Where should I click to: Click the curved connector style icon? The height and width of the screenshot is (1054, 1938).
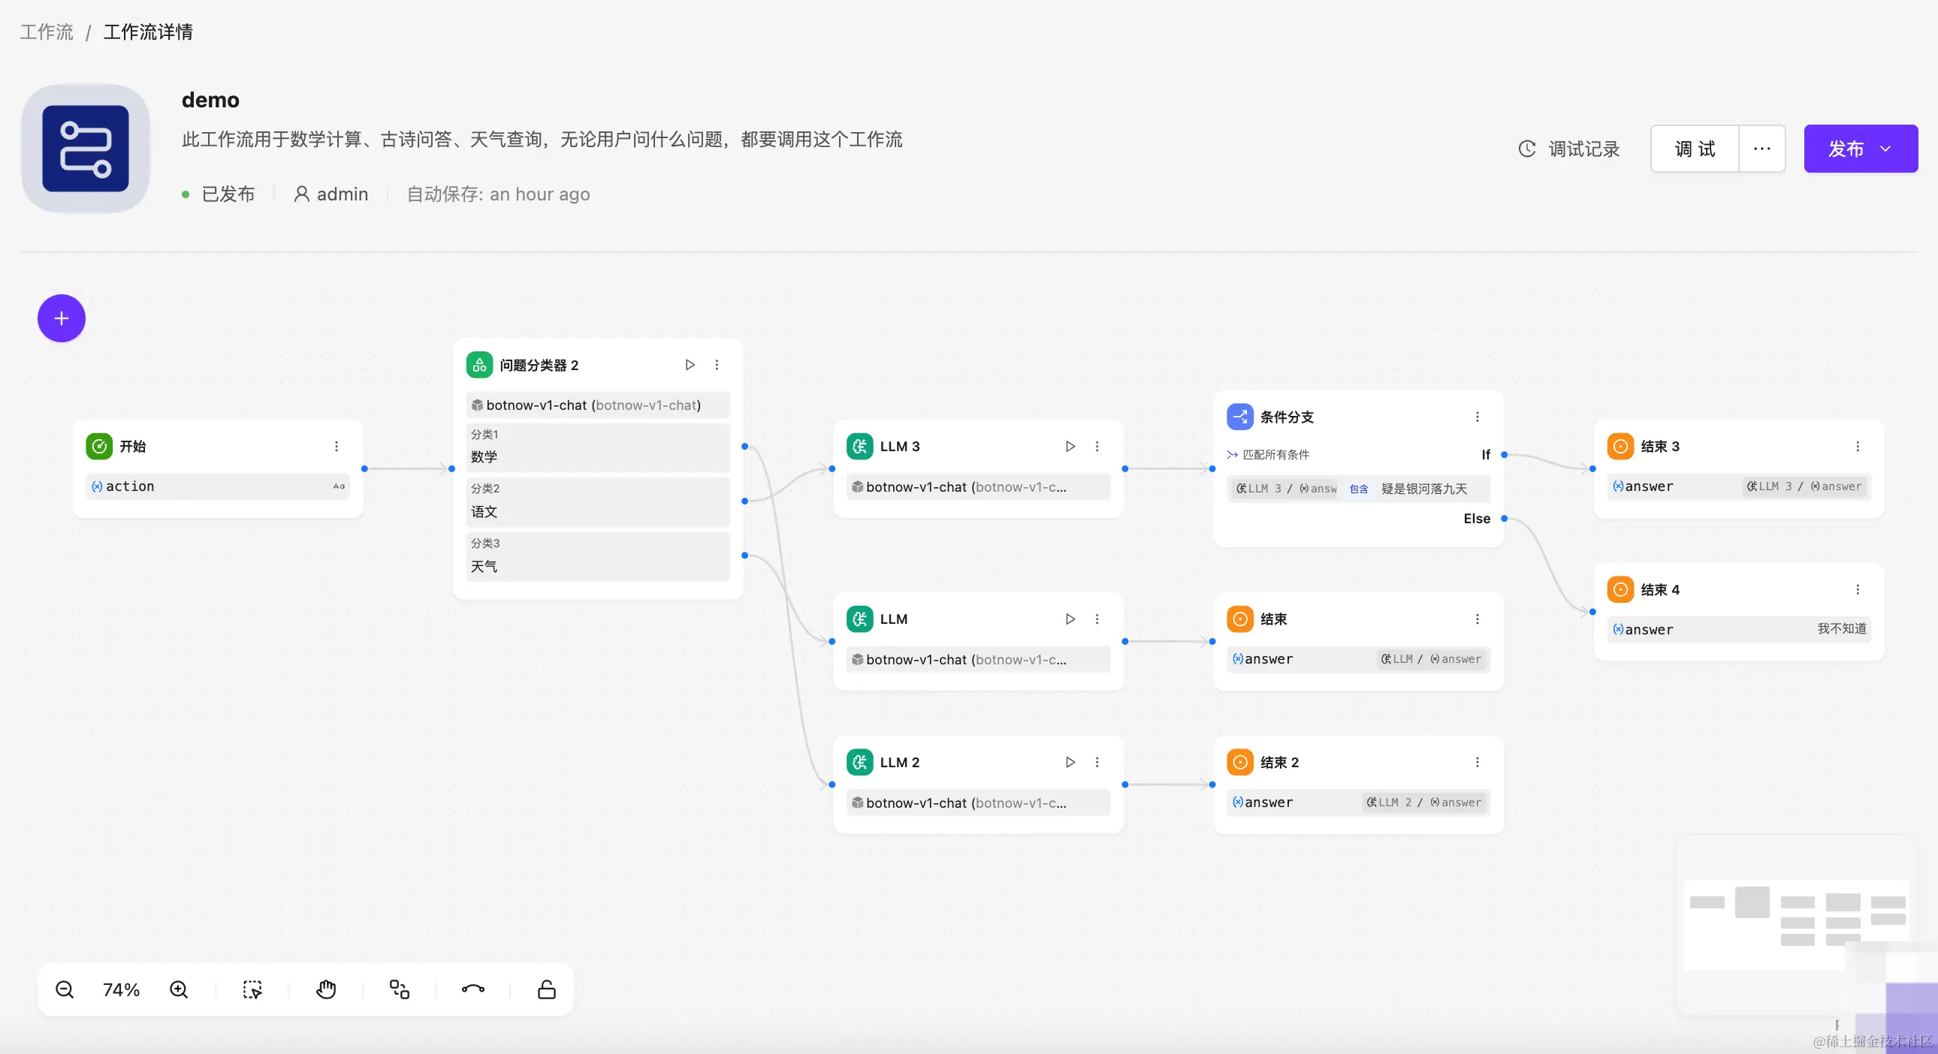tap(472, 989)
